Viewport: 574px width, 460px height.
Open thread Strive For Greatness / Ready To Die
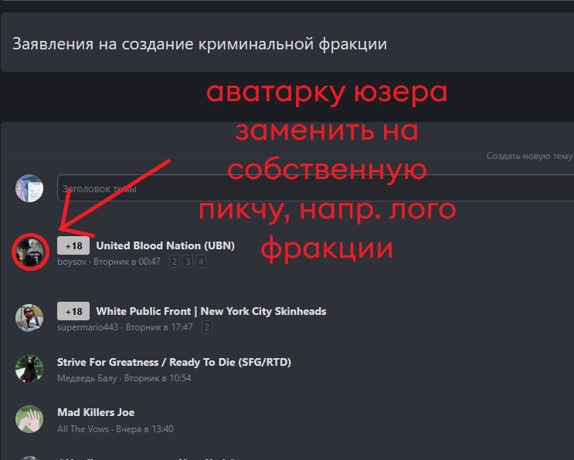[x=174, y=362]
